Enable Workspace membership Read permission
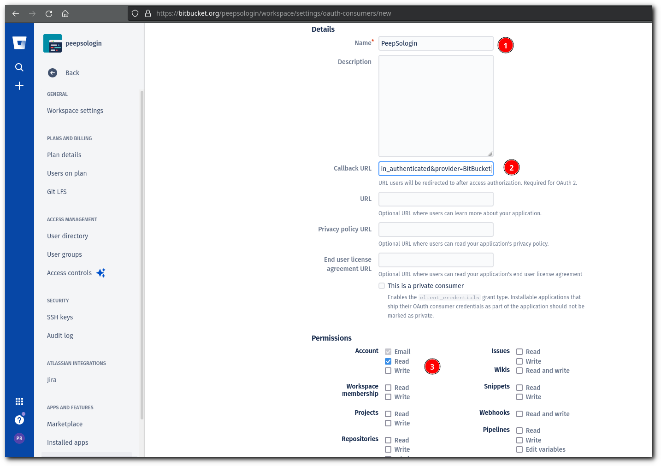 point(388,388)
